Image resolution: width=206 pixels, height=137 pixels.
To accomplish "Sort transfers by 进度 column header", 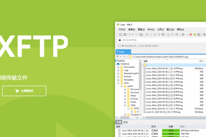I will (171, 127).
